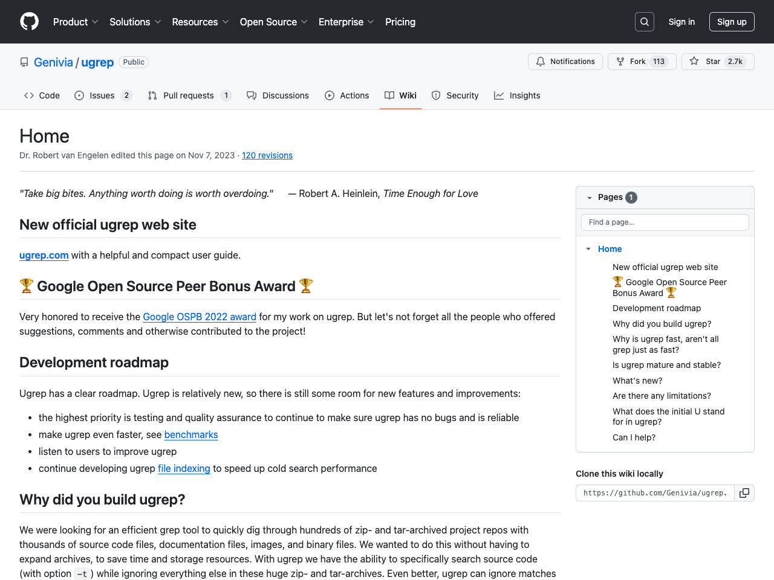774x580 pixels.
Task: Jump to 'Why did you build ugrep?' in sidebar
Action: pos(662,324)
